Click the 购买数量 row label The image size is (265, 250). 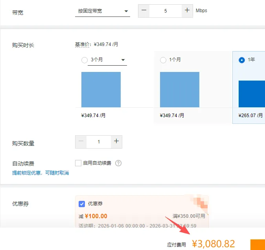click(x=23, y=143)
